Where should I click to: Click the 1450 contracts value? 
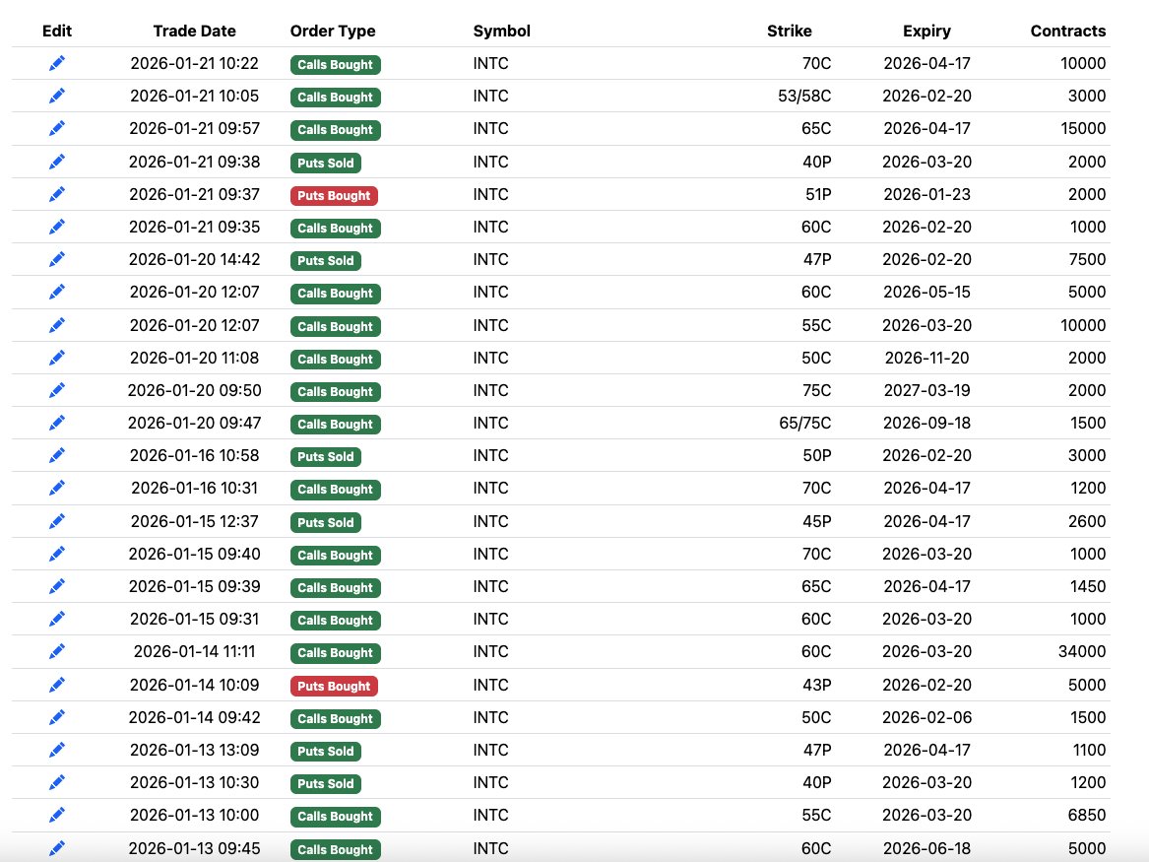[x=1087, y=586]
